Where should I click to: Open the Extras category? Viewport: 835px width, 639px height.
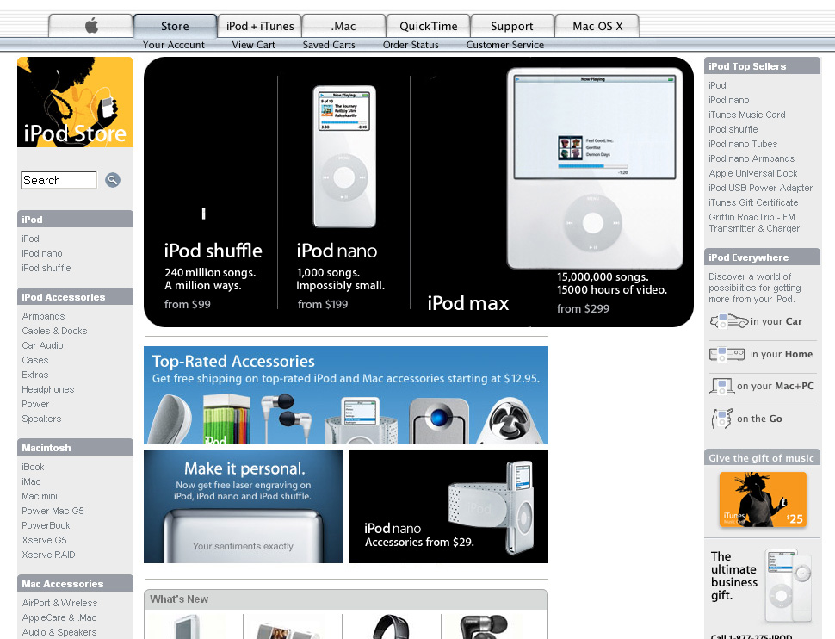[x=35, y=375]
